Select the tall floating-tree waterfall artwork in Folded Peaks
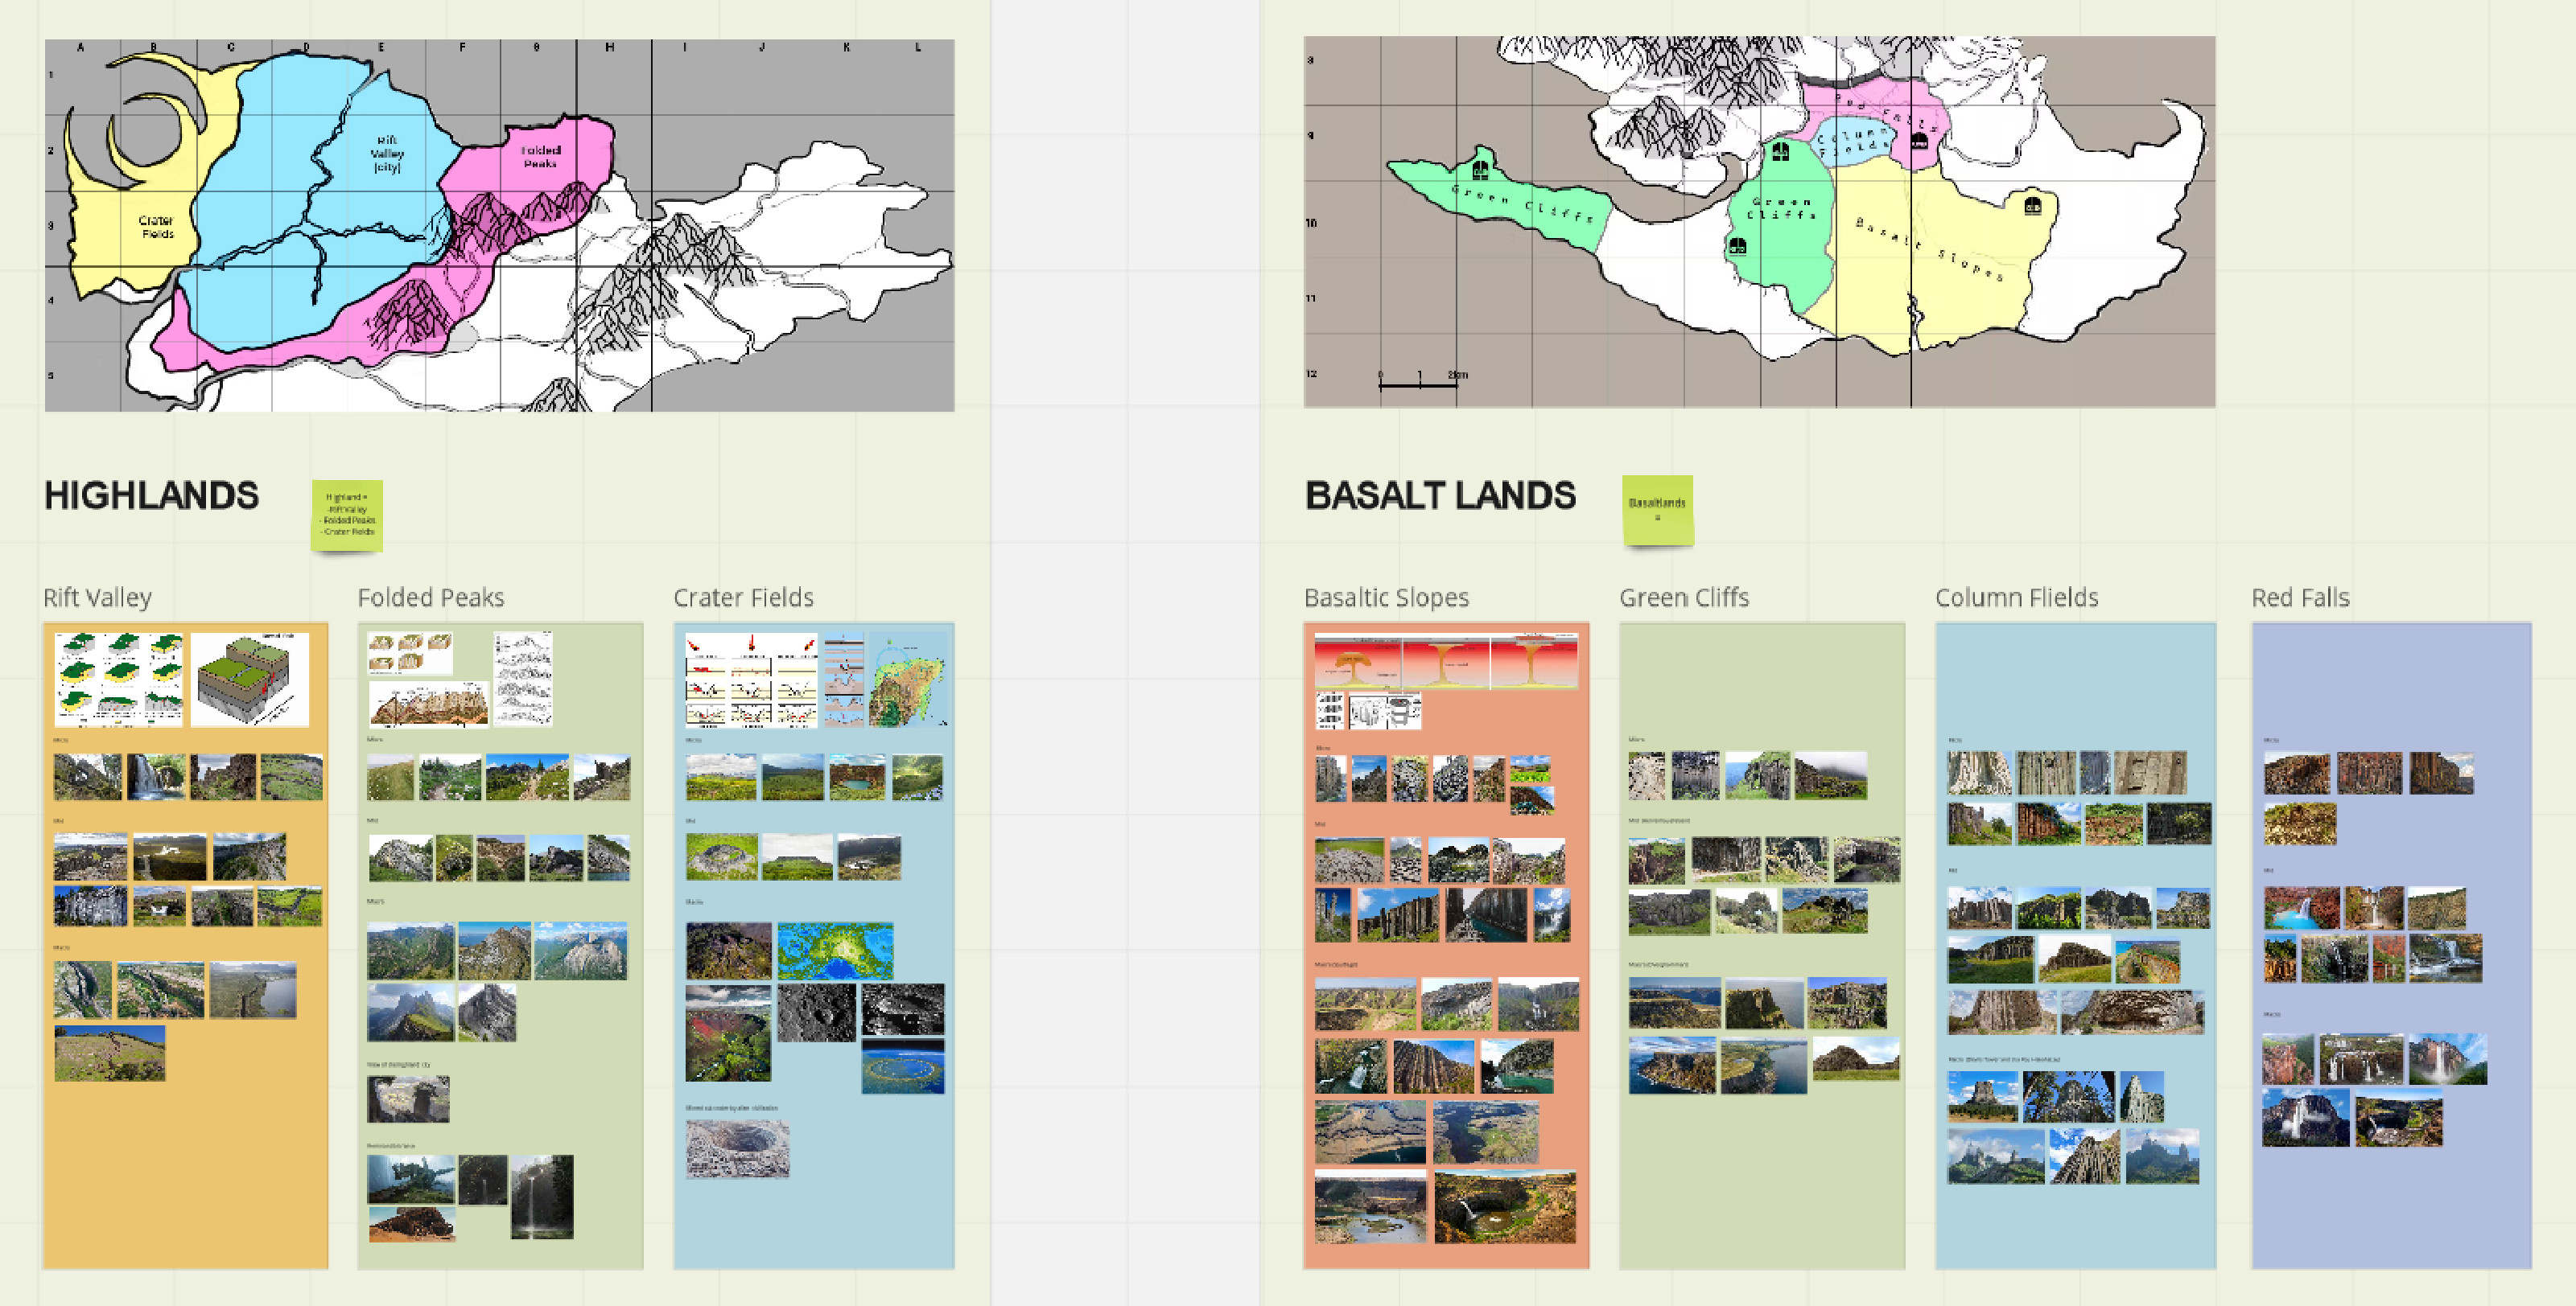The height and width of the screenshot is (1306, 2576). (x=542, y=1196)
